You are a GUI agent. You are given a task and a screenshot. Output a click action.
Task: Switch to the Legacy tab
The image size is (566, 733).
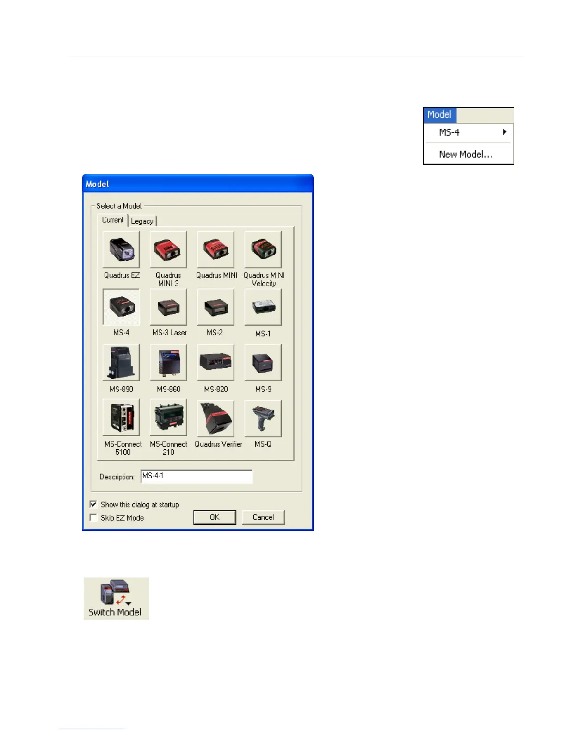coord(142,221)
